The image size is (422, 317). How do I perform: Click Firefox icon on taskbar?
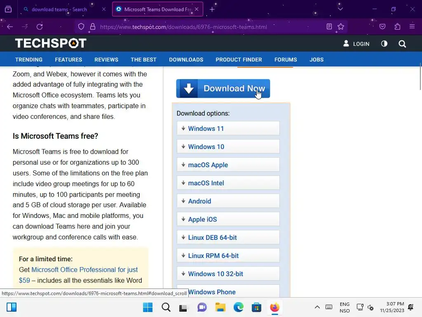274,307
